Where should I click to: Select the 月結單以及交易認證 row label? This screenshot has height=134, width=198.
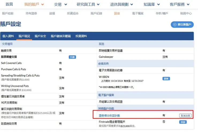tap(111, 102)
